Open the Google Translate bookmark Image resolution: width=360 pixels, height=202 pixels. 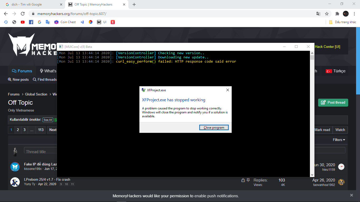pos(48,22)
